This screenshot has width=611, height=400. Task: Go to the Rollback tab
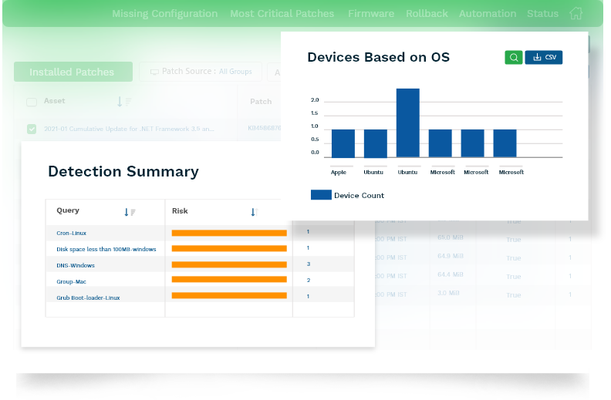pos(427,14)
